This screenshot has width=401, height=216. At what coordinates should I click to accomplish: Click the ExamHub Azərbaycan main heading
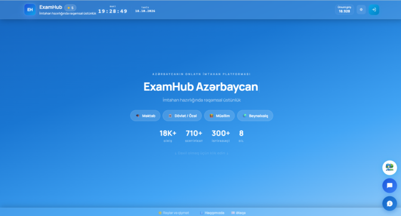pyautogui.click(x=200, y=87)
